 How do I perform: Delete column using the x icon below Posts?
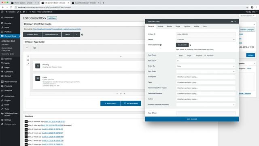pos(124,94)
